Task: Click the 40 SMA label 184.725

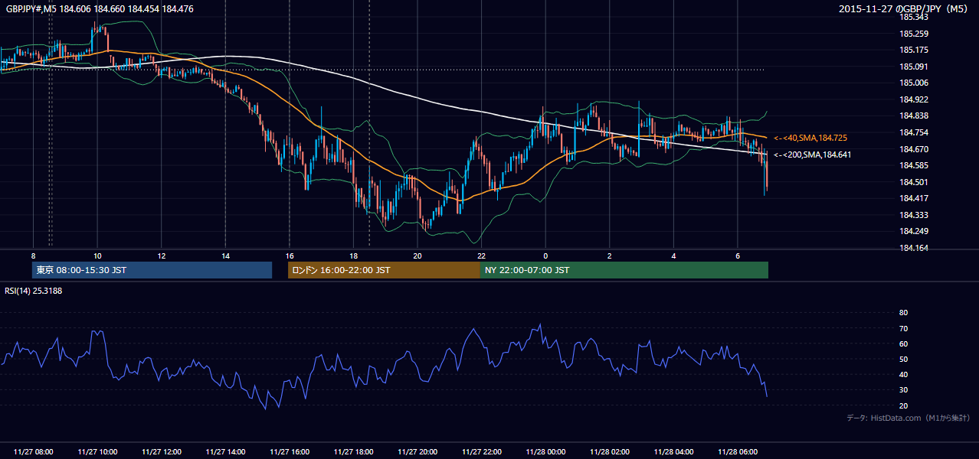Action: (810, 138)
